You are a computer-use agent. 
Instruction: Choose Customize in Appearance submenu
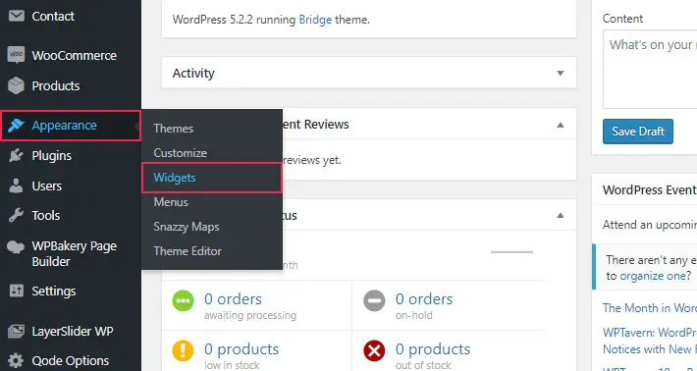point(180,153)
